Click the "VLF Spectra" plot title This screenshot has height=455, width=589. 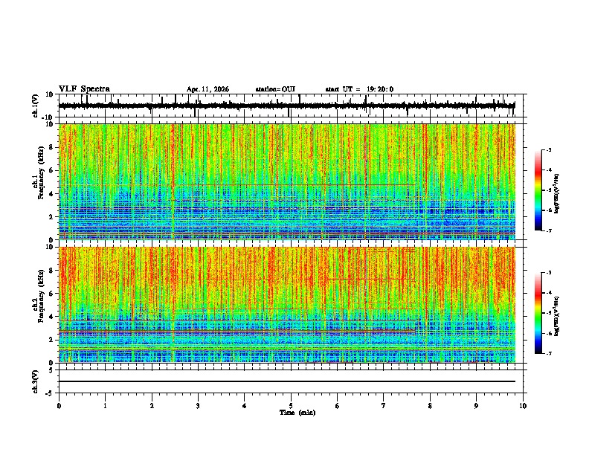tap(84, 89)
